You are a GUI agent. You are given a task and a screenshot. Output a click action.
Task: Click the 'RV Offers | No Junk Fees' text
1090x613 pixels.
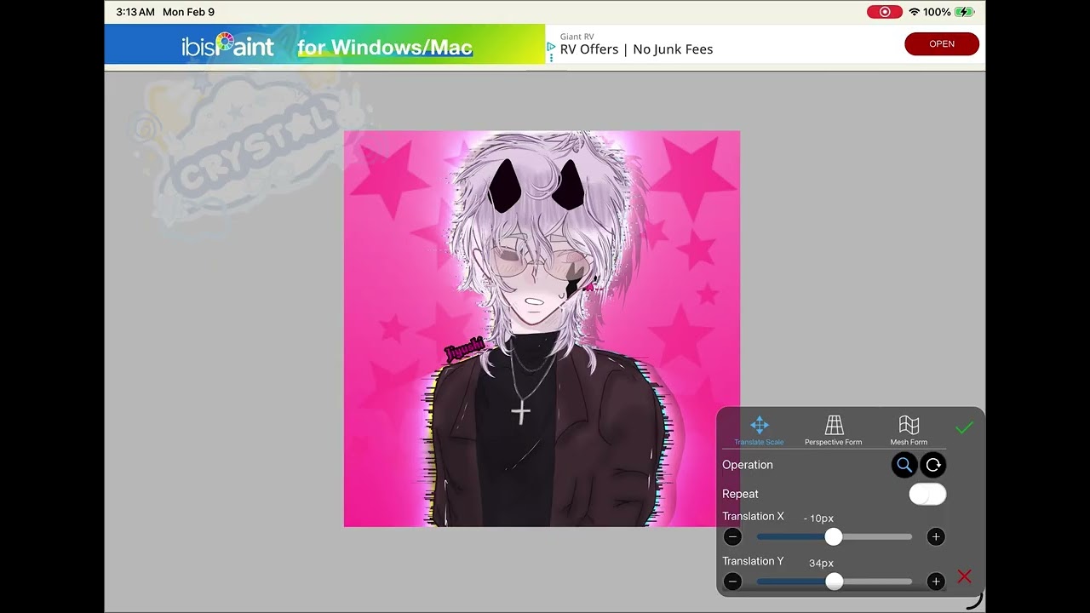pos(636,49)
